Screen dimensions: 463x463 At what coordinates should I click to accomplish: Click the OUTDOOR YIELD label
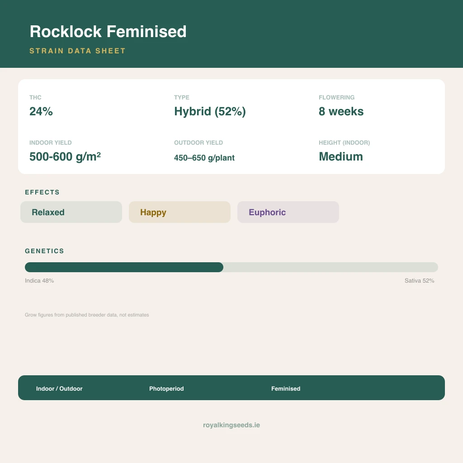198,142
